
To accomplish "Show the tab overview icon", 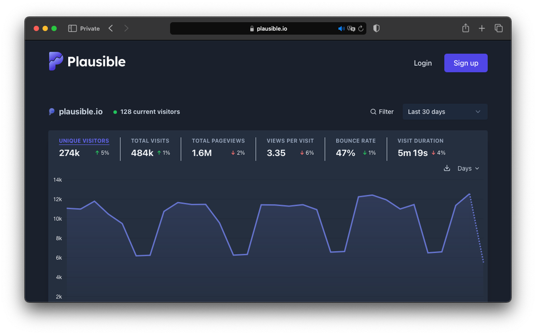I will coord(499,28).
